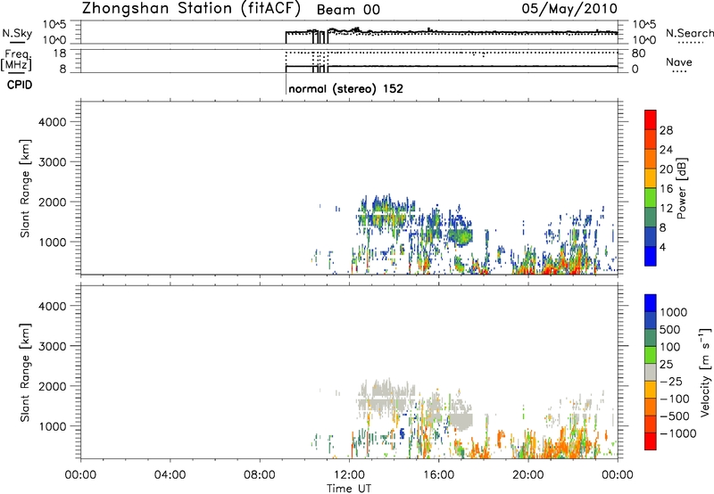Viewport: 714px width, 494px height.
Task: Click the '25' velocity colorbar label
Action: 666,365
